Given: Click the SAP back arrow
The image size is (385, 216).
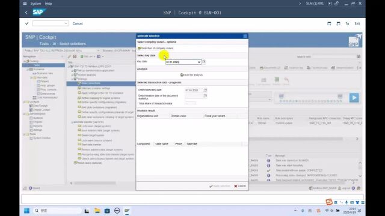Looking at the screenshot, I should click(26, 12).
